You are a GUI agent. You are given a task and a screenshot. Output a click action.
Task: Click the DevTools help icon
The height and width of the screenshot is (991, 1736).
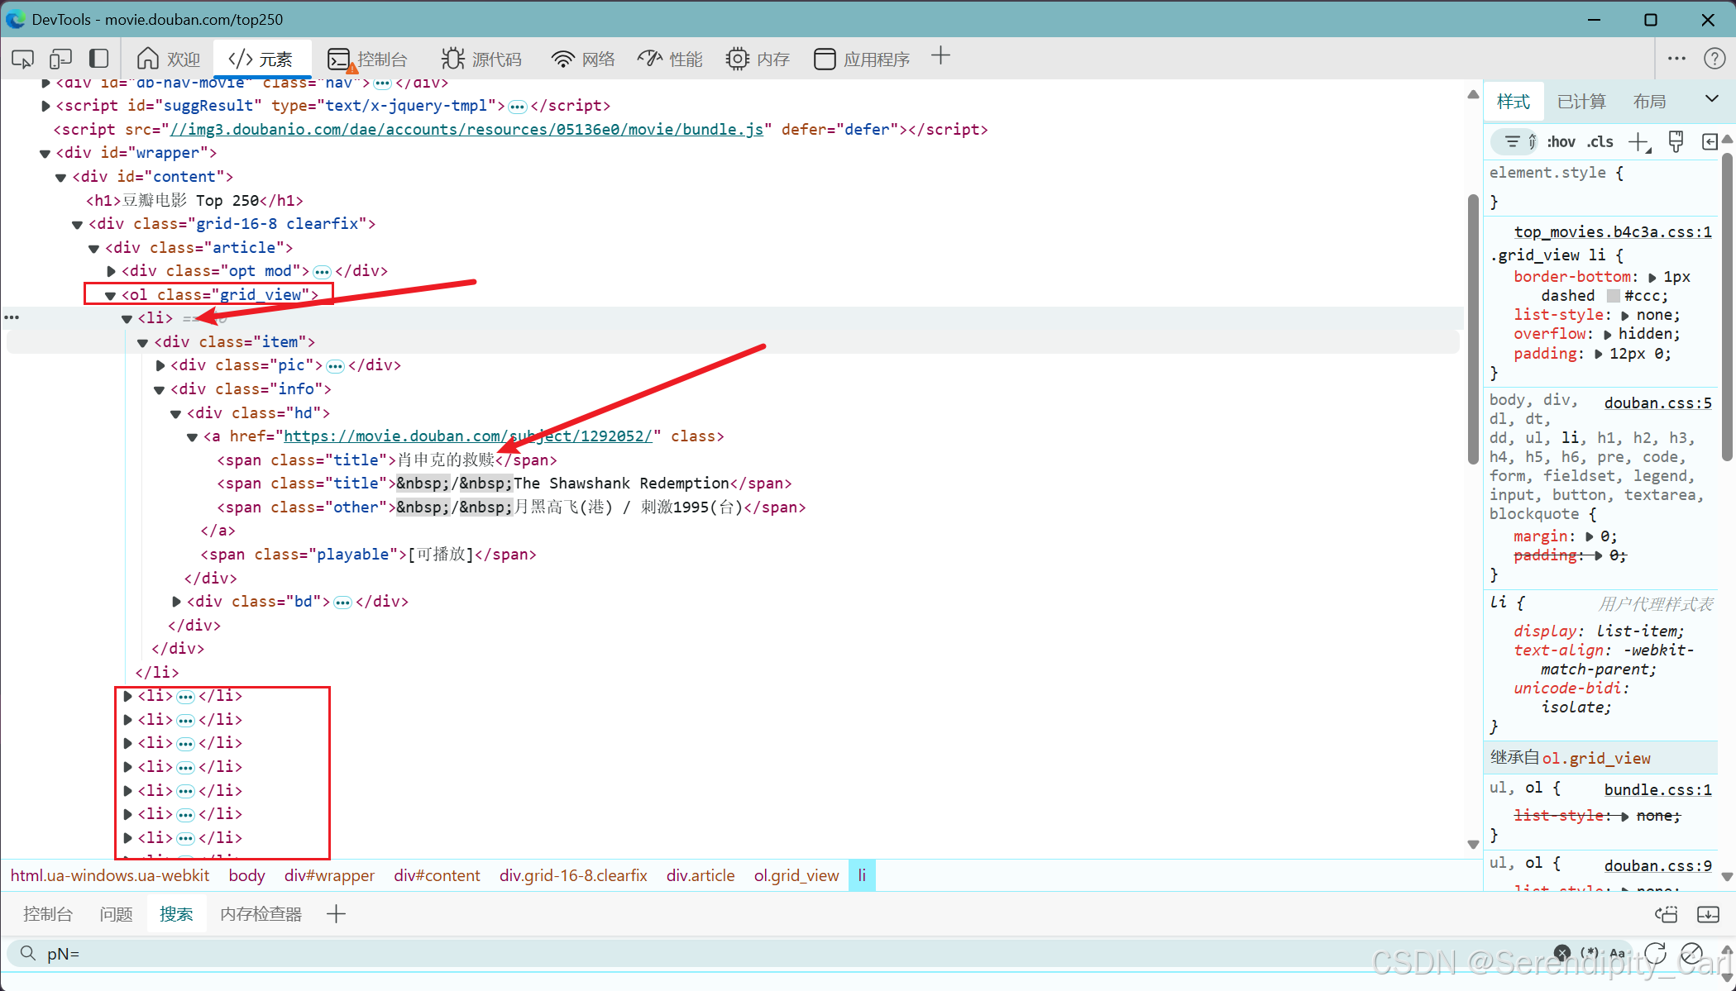[x=1714, y=59]
